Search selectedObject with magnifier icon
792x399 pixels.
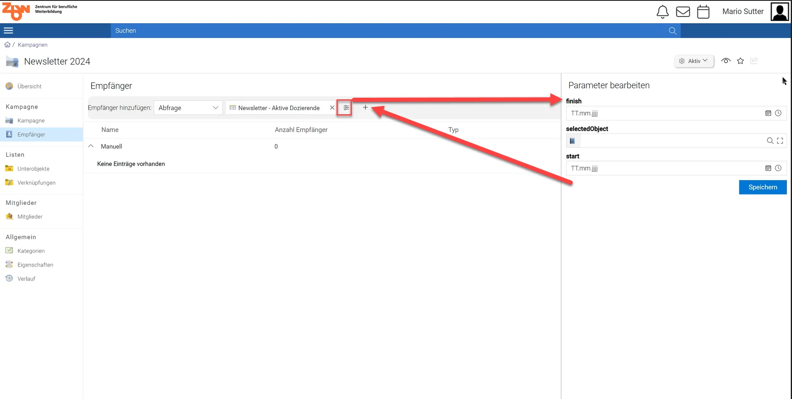770,141
